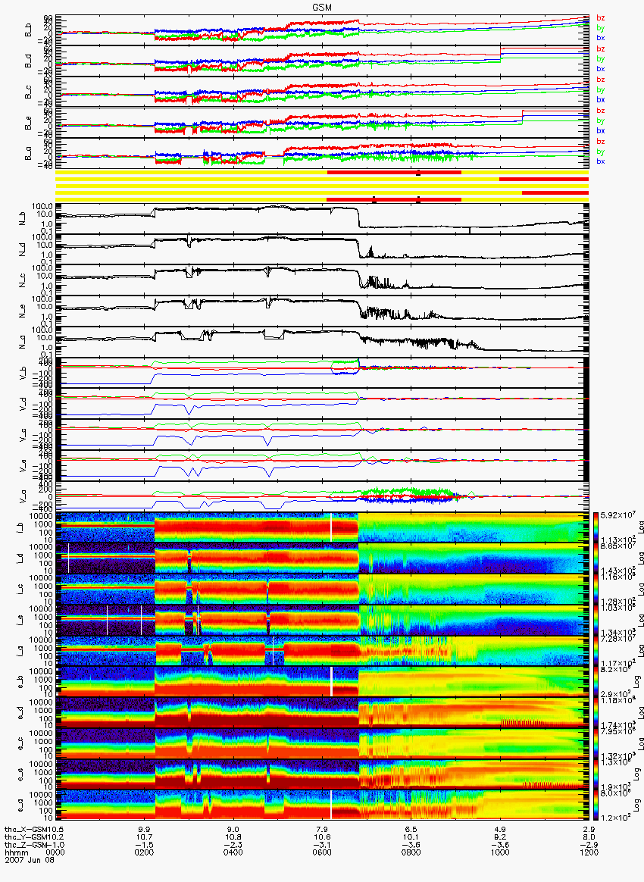Click the 0200 time tick label

coord(143,852)
